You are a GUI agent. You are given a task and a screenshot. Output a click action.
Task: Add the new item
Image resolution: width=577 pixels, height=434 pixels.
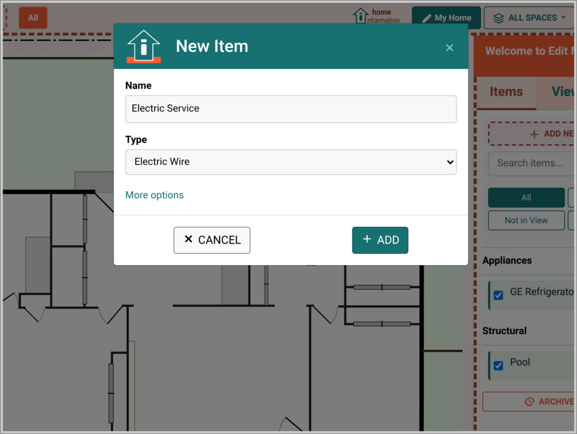[380, 240]
